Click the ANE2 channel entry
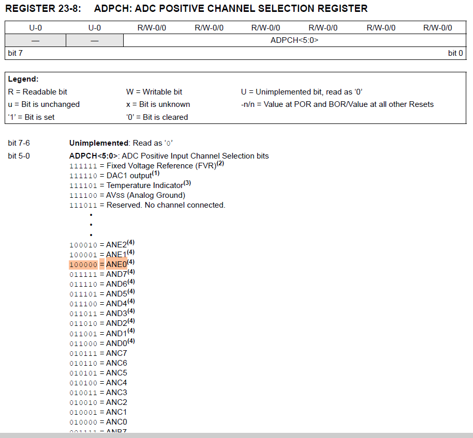This screenshot has height=438, width=473. click(116, 245)
